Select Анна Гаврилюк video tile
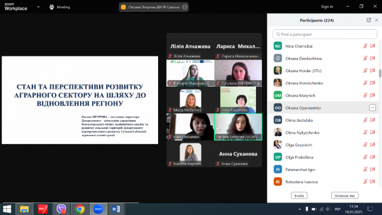Image resolution: width=382 pixels, height=215 pixels. click(238, 100)
